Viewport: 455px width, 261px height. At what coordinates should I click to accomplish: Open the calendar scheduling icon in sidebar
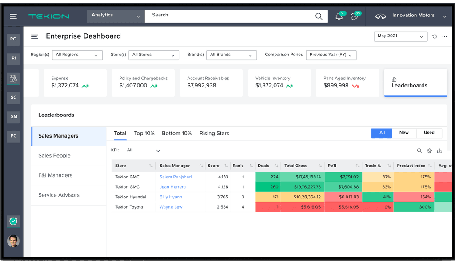coord(13,78)
